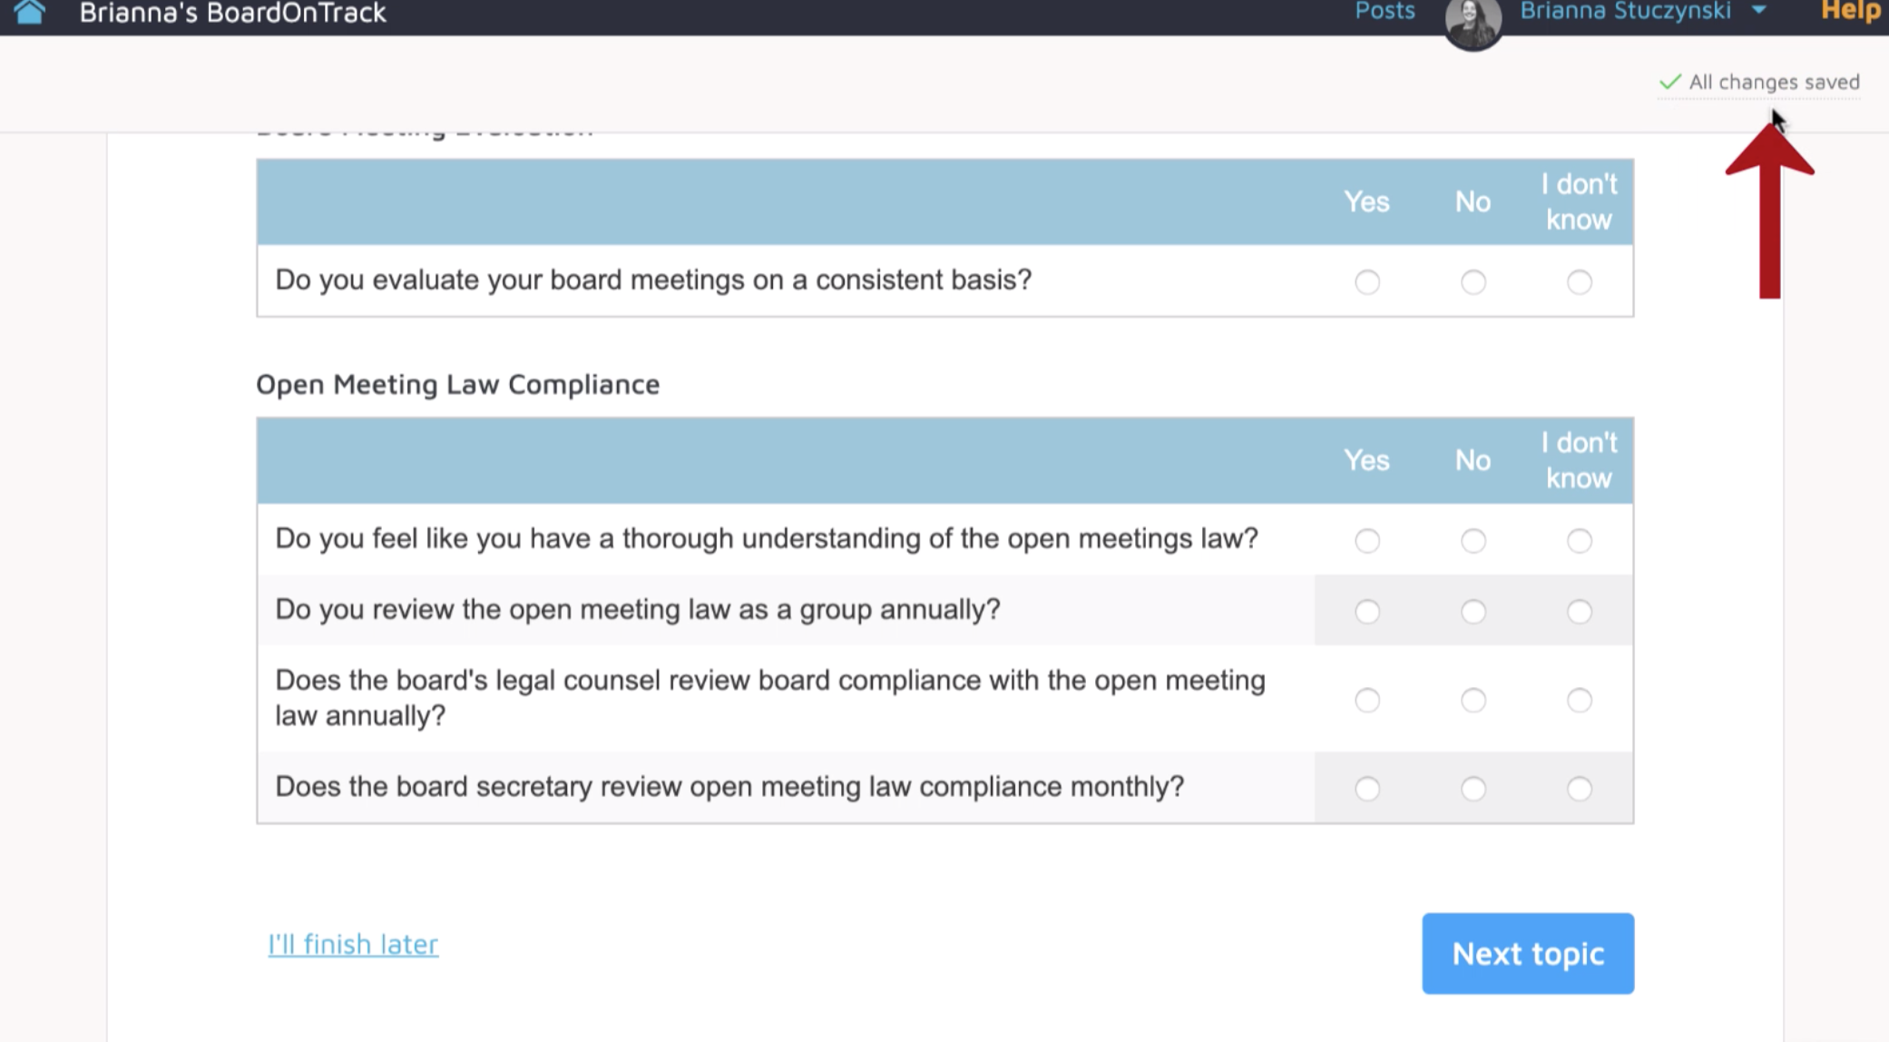This screenshot has height=1042, width=1889.
Task: Select Yes for evaluating board meetings consistently
Action: 1367,282
